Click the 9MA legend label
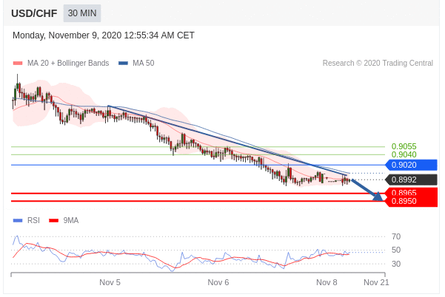This screenshot has width=445, height=297. coord(70,221)
